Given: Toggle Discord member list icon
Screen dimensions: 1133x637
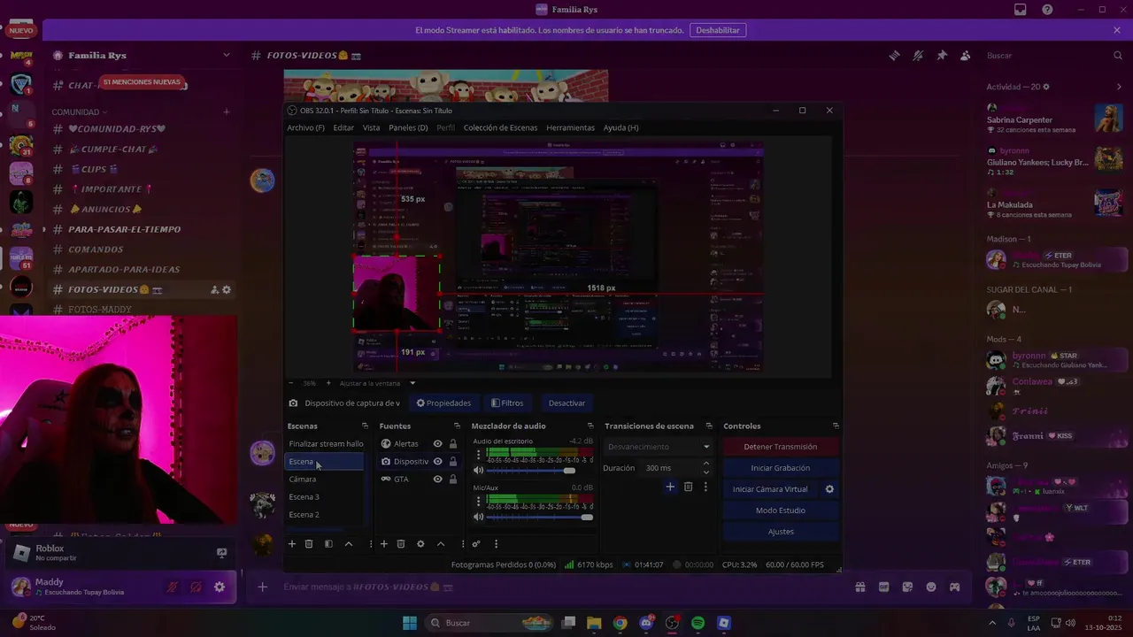Looking at the screenshot, I should click(966, 56).
